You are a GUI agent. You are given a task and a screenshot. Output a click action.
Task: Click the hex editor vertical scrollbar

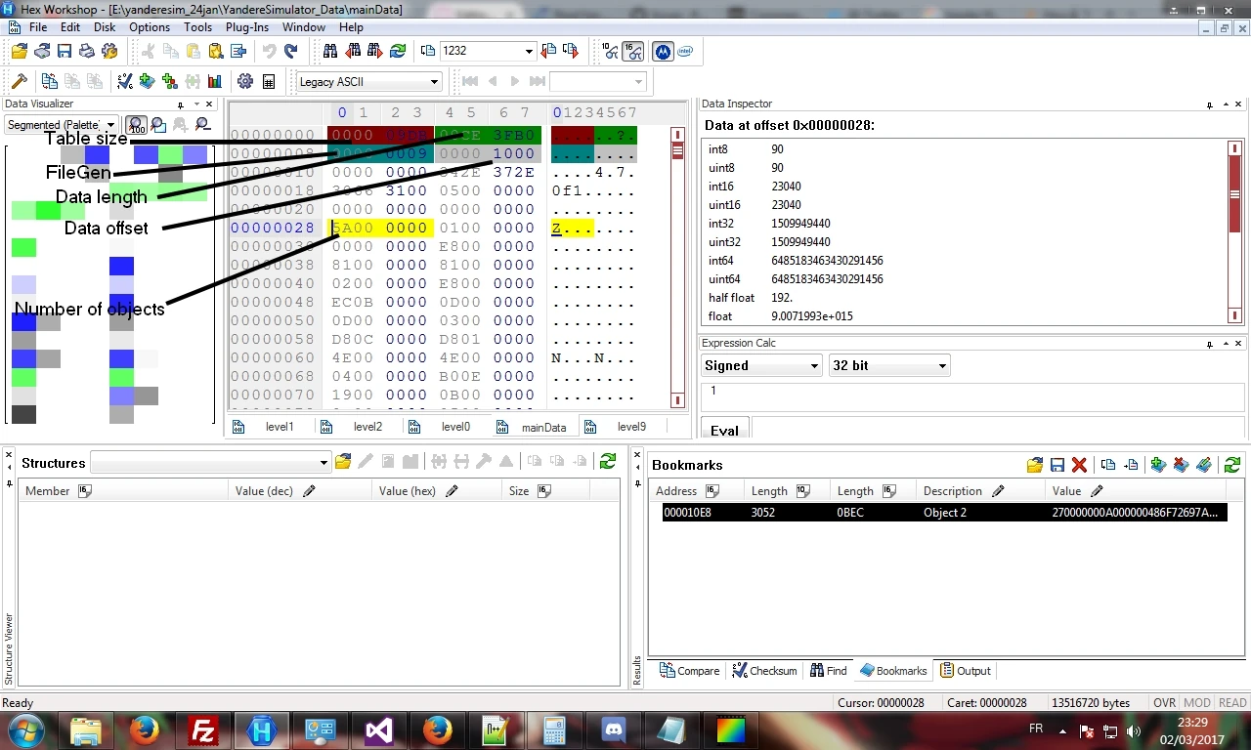677,267
